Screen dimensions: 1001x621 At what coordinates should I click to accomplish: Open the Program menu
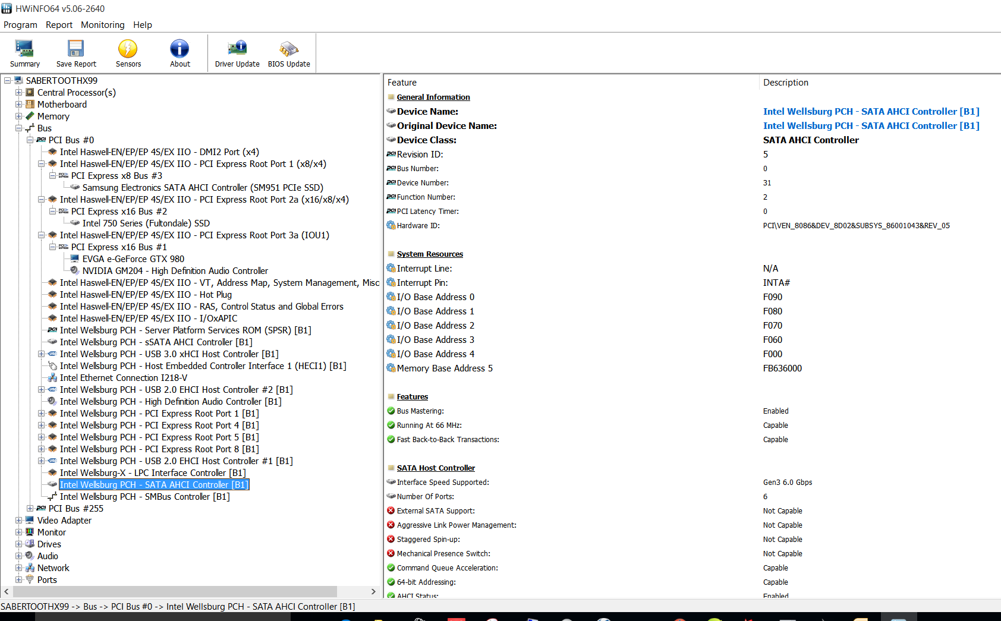[20, 25]
